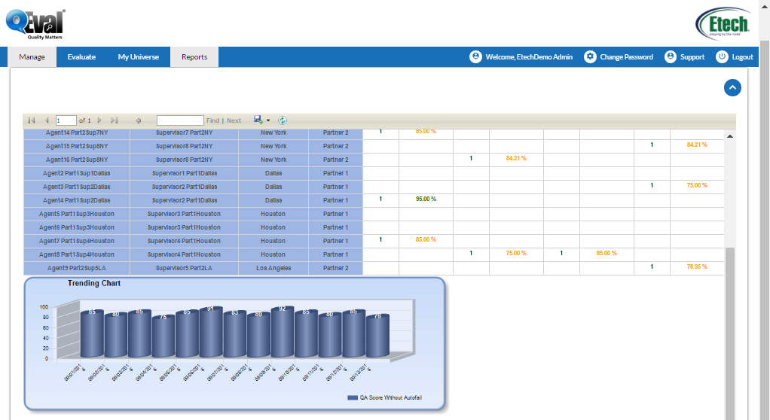770x420 pixels.
Task: Click the previous page arrow
Action: point(47,120)
